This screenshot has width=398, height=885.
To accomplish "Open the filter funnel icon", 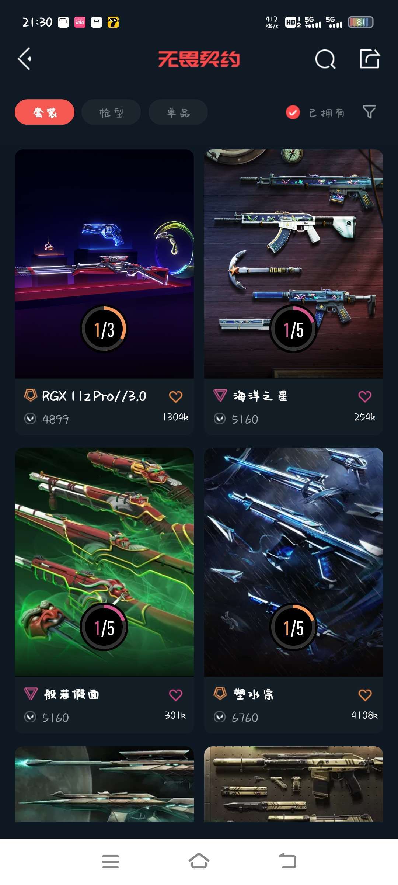I will pyautogui.click(x=369, y=112).
